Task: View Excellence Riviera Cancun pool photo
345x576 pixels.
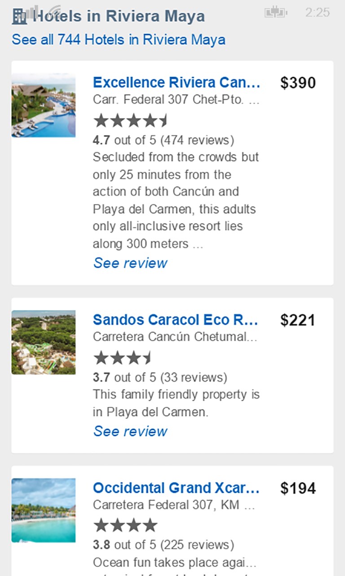Action: click(44, 105)
